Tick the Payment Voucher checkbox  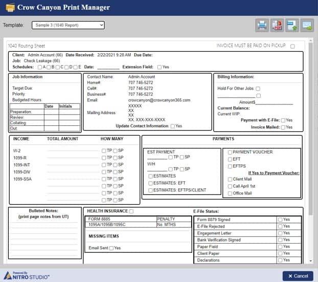230,153
